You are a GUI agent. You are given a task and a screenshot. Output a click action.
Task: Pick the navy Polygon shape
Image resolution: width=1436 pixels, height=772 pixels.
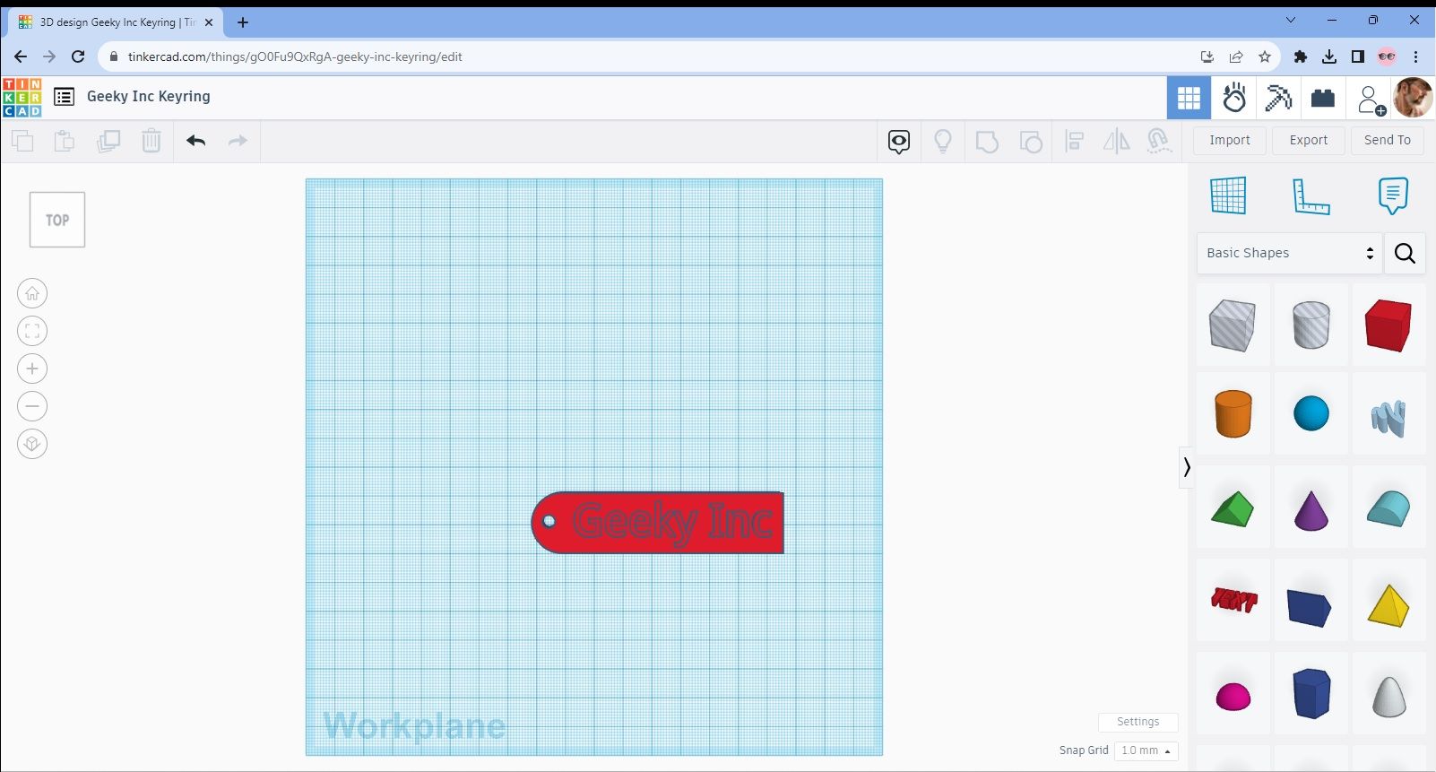coord(1311,693)
